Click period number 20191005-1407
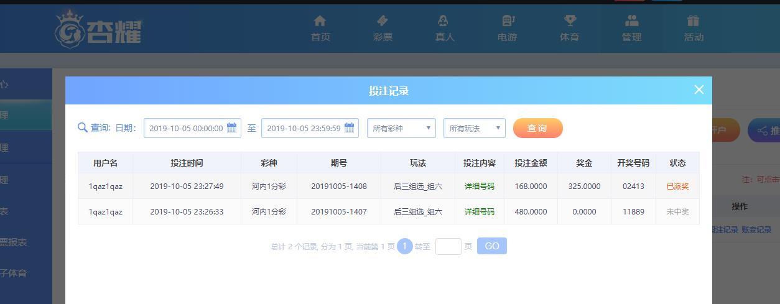Viewport: 780px width, 304px height. (339, 211)
